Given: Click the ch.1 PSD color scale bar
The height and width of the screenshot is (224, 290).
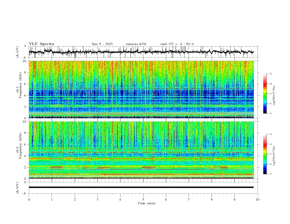Looking at the screenshot, I should 265,94.
